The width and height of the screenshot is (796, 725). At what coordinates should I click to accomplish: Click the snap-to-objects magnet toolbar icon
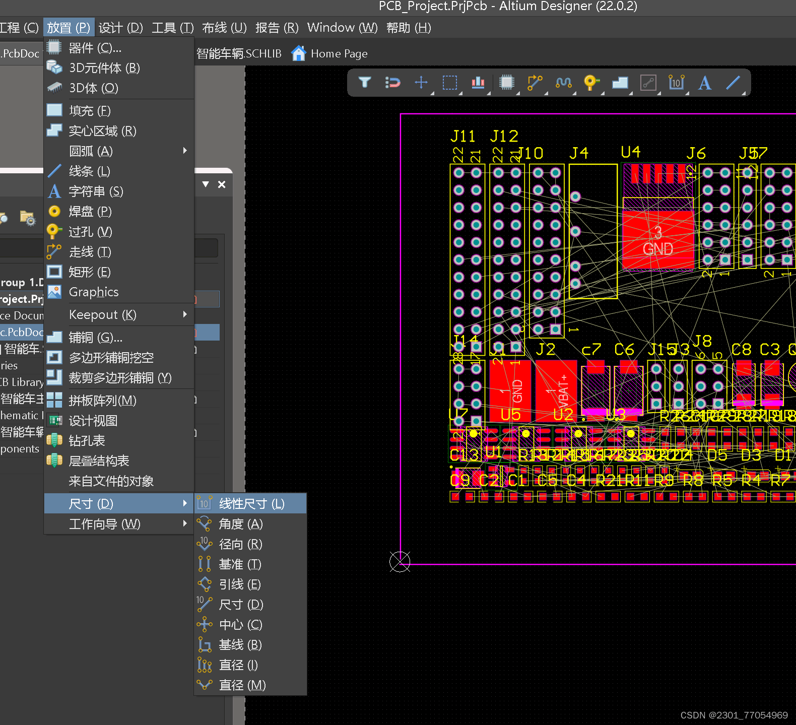pyautogui.click(x=392, y=82)
